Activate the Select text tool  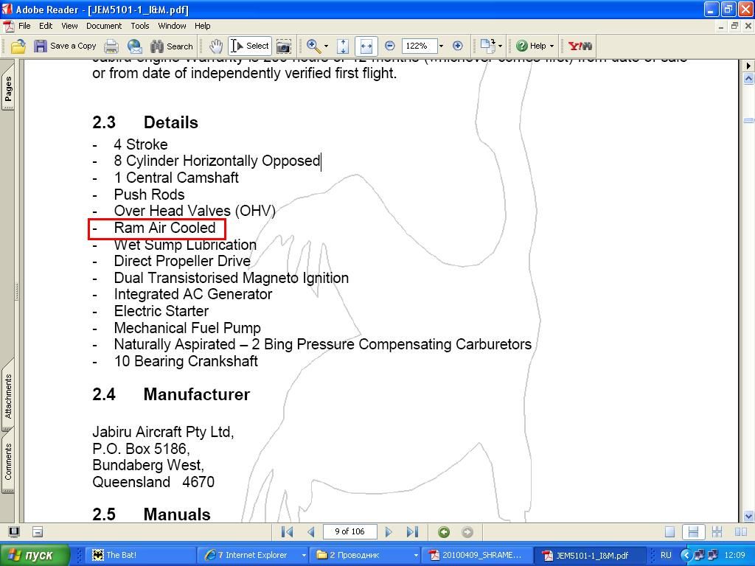click(250, 46)
